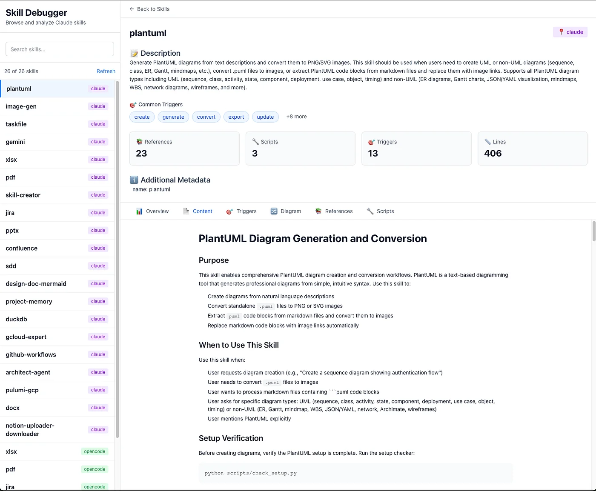Image resolution: width=596 pixels, height=491 pixels.
Task: Open the References tab
Action: 338,211
